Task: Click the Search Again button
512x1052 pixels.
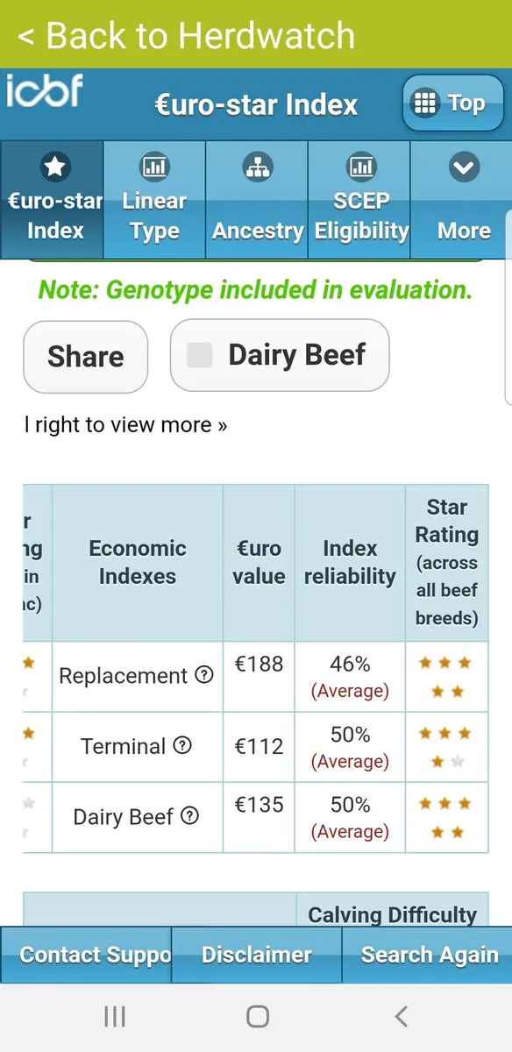Action: (427, 955)
